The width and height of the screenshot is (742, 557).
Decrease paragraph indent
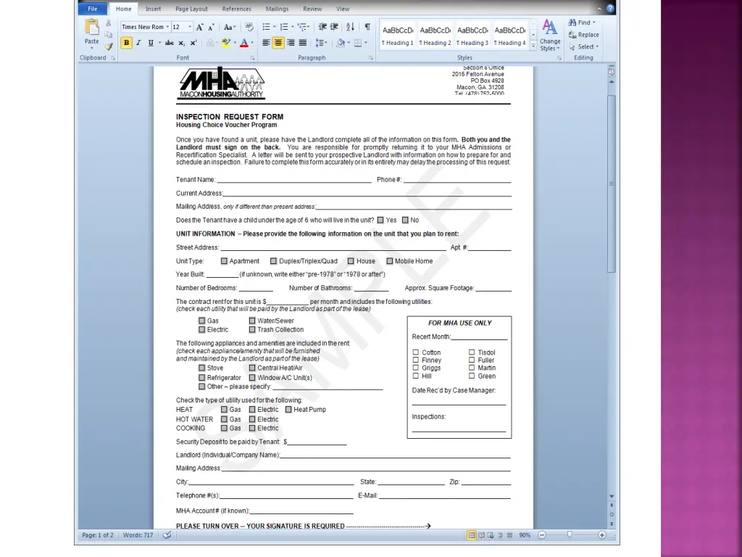coord(322,27)
